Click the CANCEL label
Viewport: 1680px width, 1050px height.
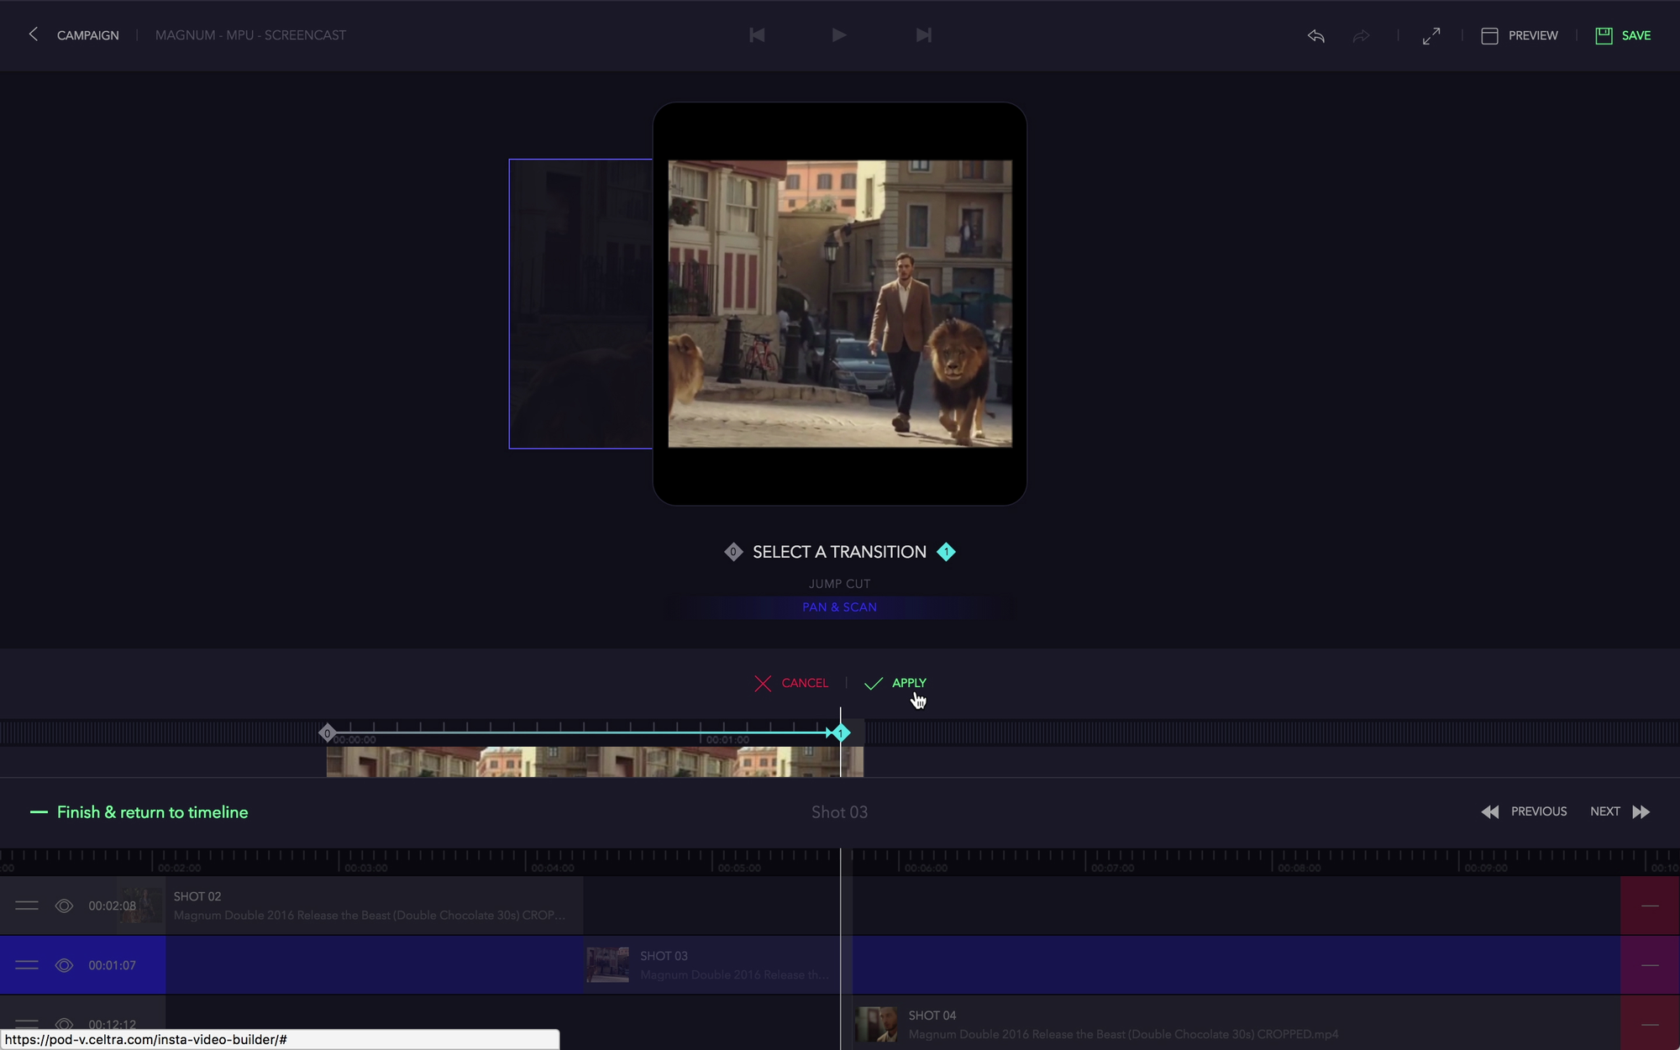[x=805, y=683]
